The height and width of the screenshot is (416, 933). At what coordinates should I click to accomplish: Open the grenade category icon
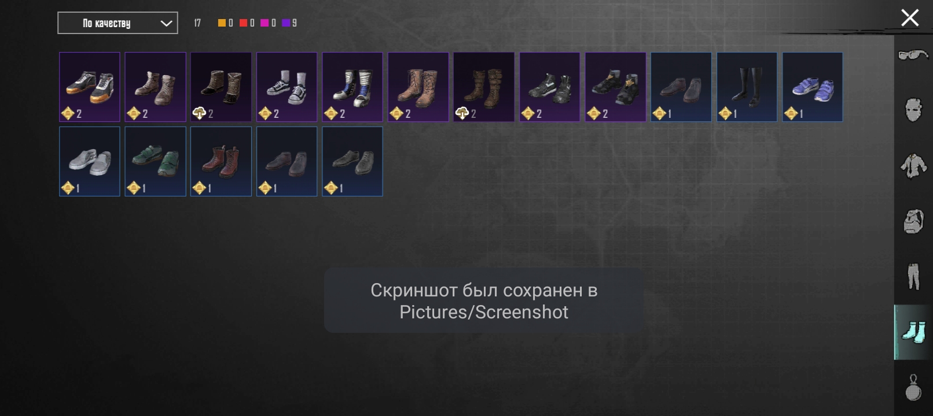coord(913,387)
